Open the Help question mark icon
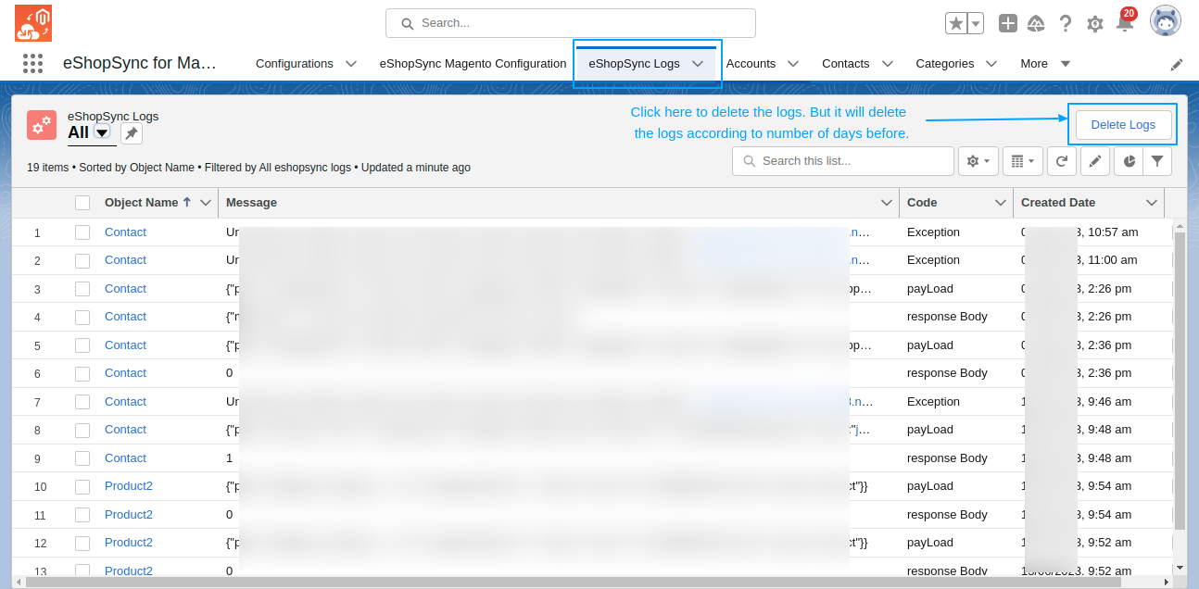Screen dimensions: 1199x589 pos(1066,23)
